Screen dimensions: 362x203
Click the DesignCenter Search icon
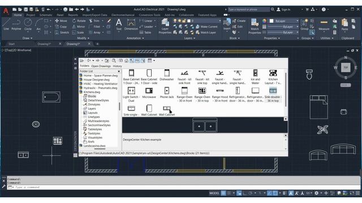pyautogui.click(x=114, y=61)
